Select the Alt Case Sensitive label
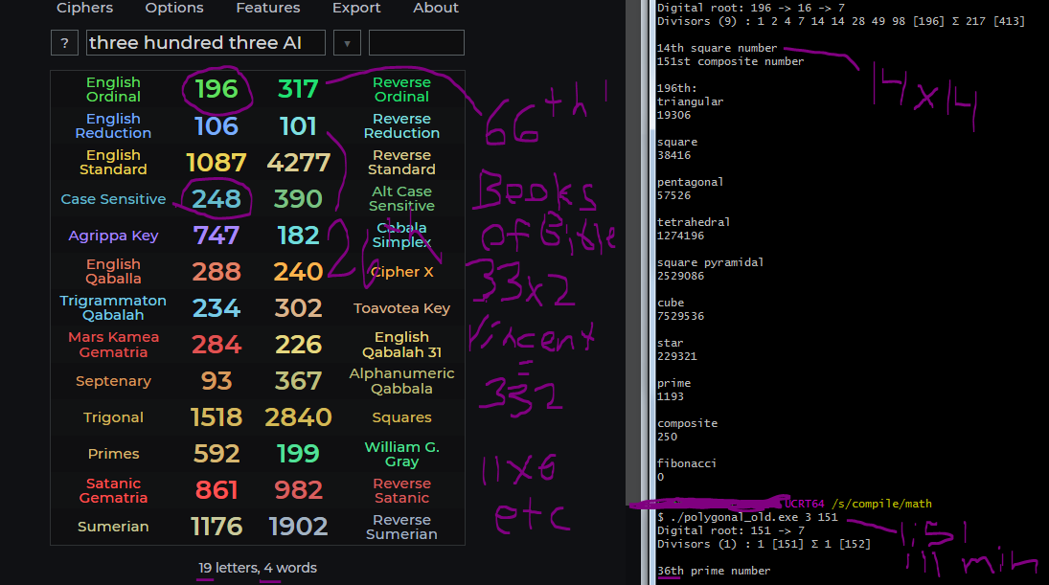The width and height of the screenshot is (1049, 585). coord(401,198)
